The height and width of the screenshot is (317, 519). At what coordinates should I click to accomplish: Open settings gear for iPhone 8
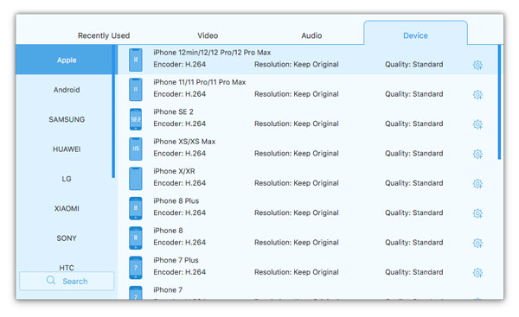477,243
